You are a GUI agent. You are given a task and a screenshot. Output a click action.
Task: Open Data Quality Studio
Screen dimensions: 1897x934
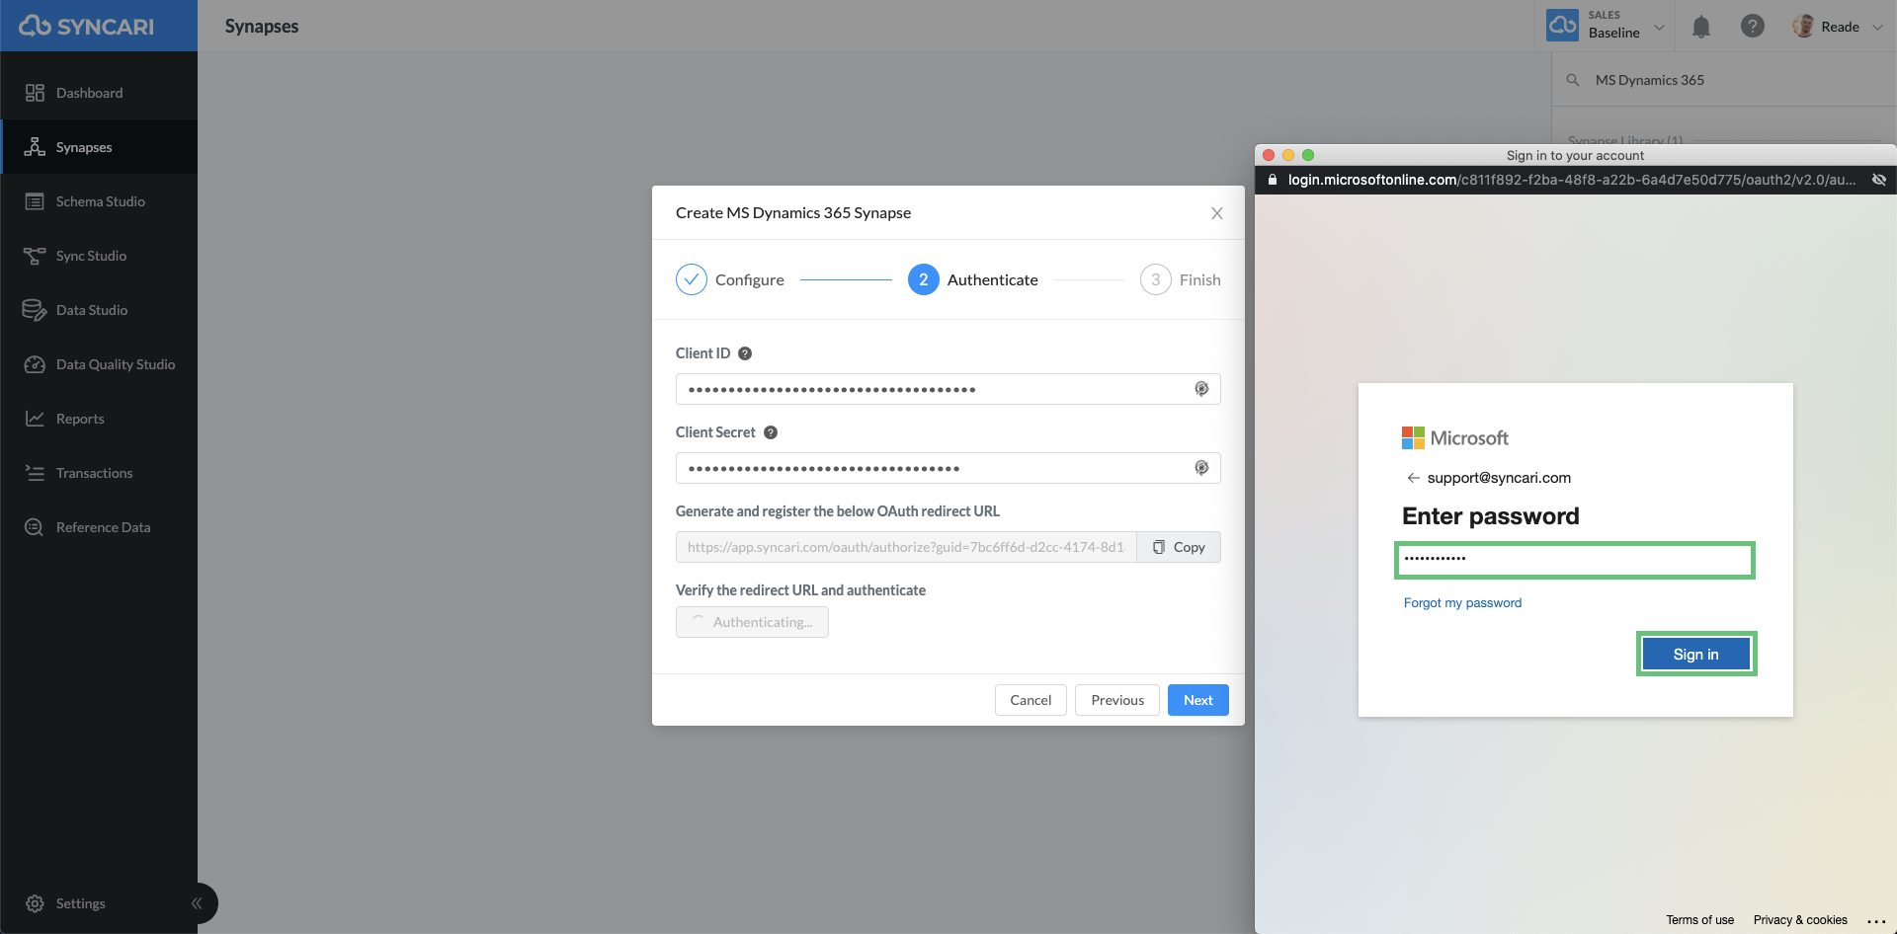coord(99,364)
